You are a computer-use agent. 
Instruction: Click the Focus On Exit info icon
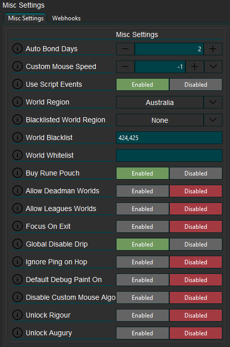(17, 226)
